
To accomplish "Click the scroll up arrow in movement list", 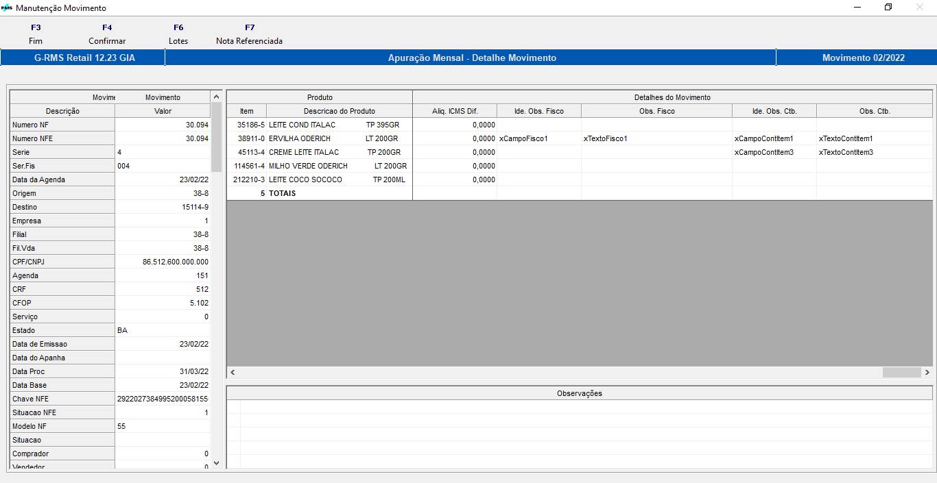I will [x=217, y=97].
